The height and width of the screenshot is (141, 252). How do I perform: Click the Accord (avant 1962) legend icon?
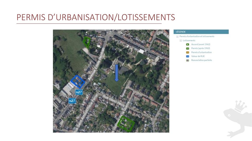pos(187,44)
